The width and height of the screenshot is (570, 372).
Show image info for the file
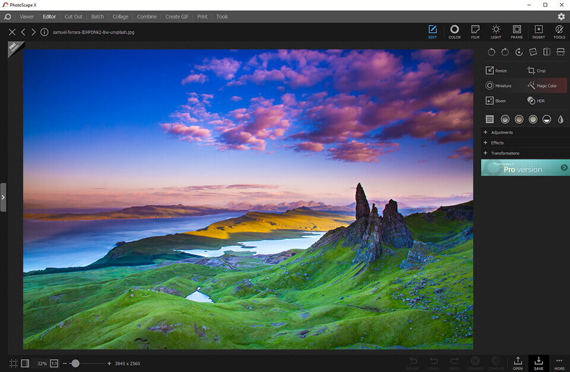[x=45, y=32]
